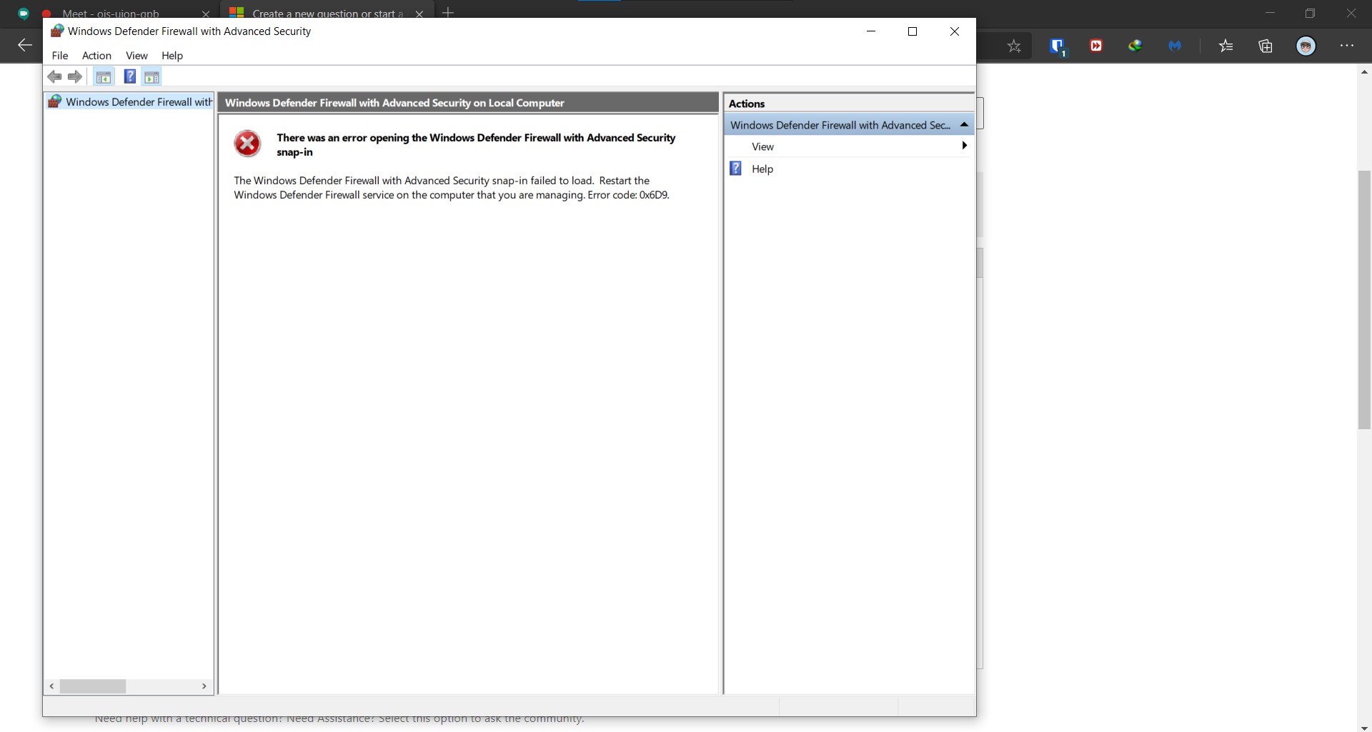Image resolution: width=1372 pixels, height=732 pixels.
Task: Click the bold error heading text
Action: pos(476,145)
